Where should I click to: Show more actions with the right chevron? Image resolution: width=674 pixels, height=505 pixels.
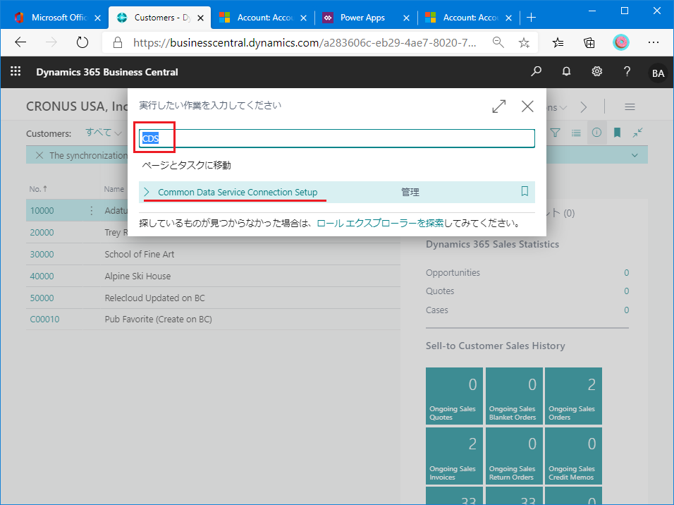point(583,107)
